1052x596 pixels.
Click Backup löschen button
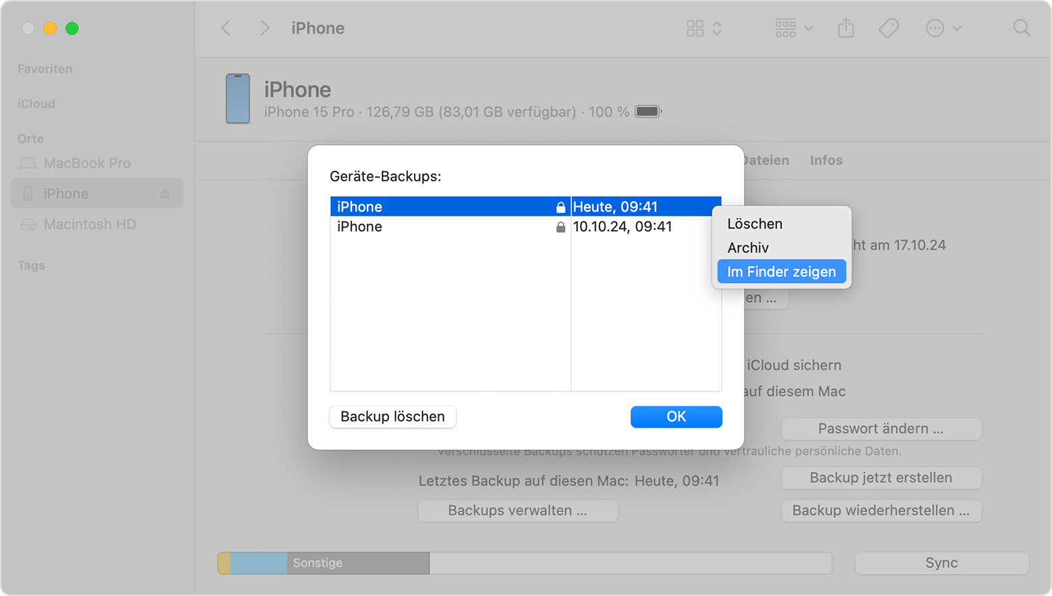[x=392, y=417]
